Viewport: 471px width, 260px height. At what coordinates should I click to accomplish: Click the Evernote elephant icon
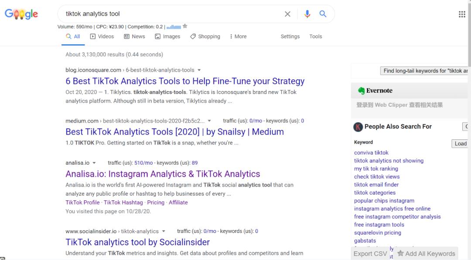[x=361, y=91]
